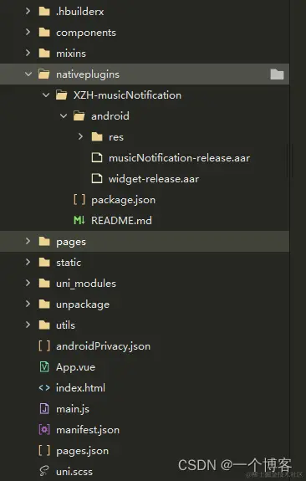Screen dimensions: 306x481
Task: Click the unpackage folder icon
Action: (x=44, y=304)
